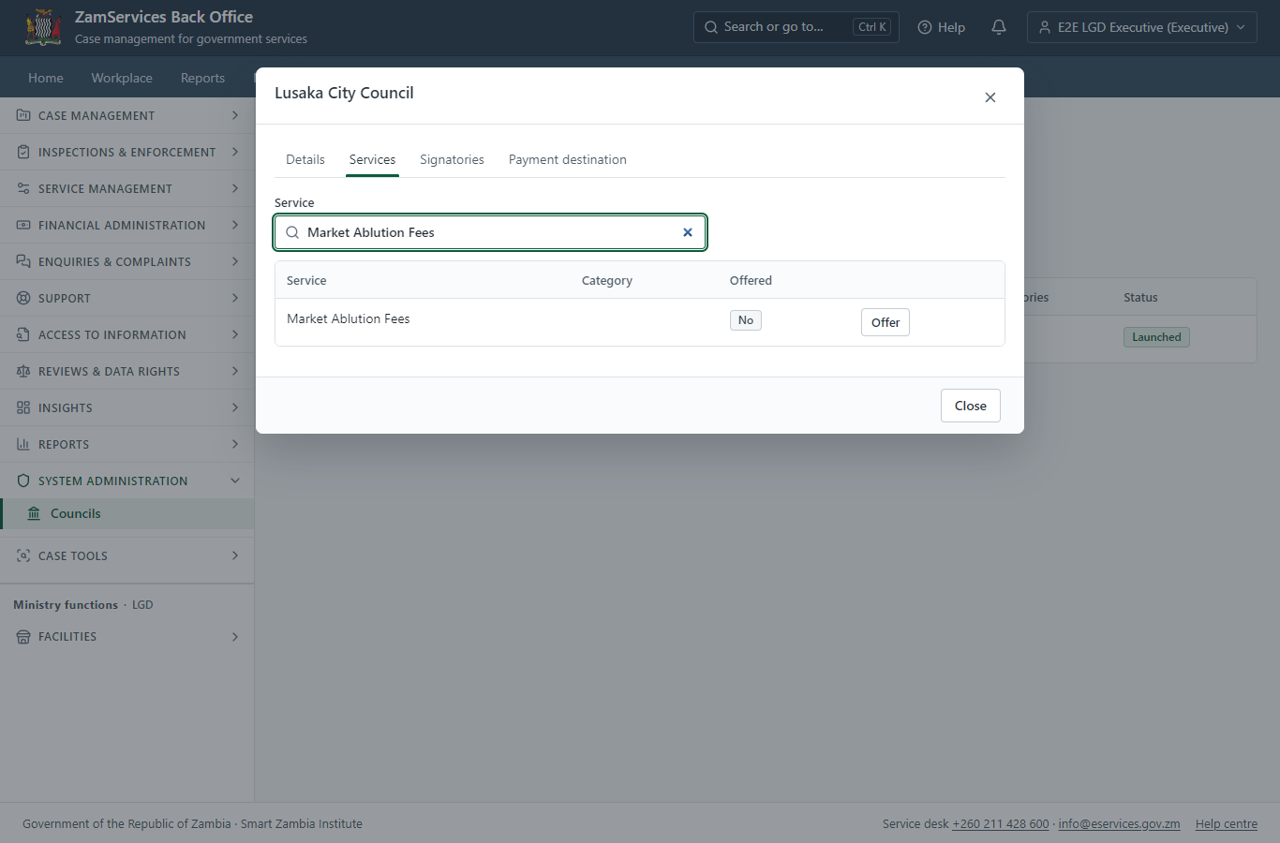Viewport: 1280px width, 843px height.
Task: Focus the Service search input field
Action: tap(490, 232)
